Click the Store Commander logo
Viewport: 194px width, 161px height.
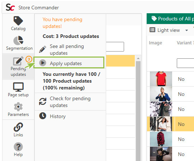[x=10, y=7]
